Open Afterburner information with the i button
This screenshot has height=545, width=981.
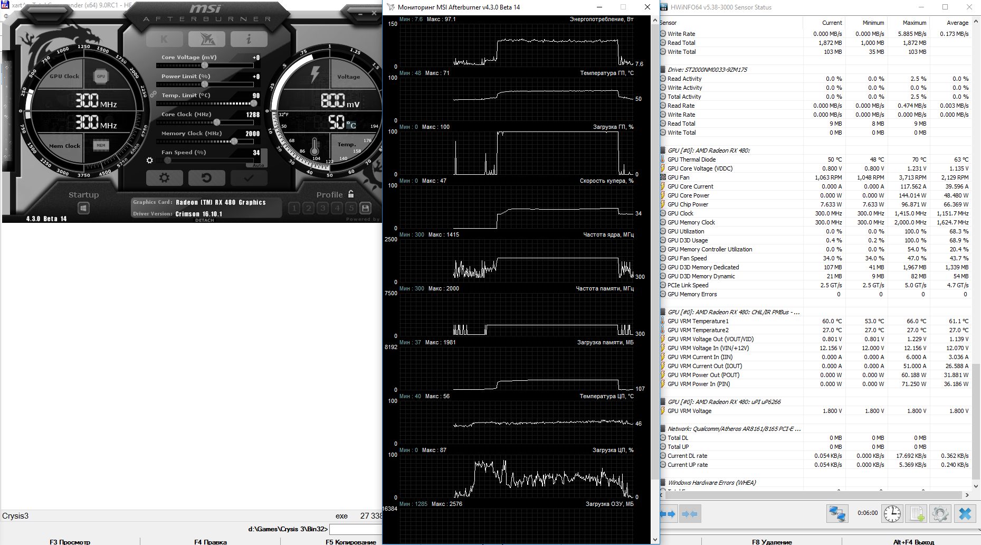[249, 39]
